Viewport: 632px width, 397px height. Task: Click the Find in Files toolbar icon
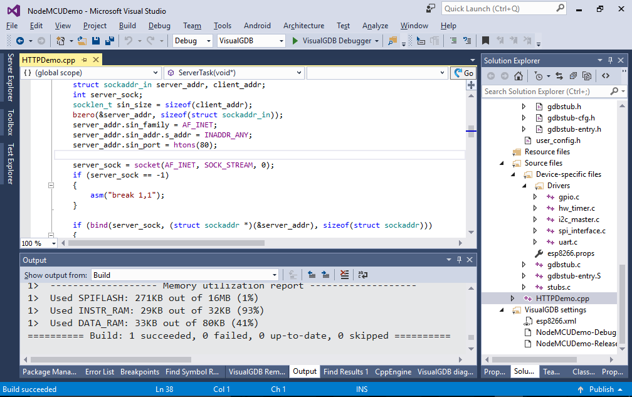pyautogui.click(x=392, y=41)
